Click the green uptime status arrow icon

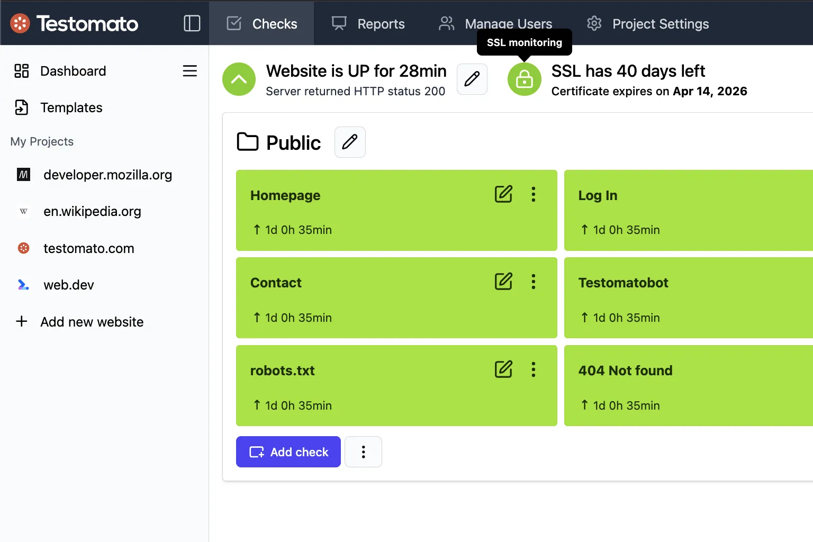(239, 79)
